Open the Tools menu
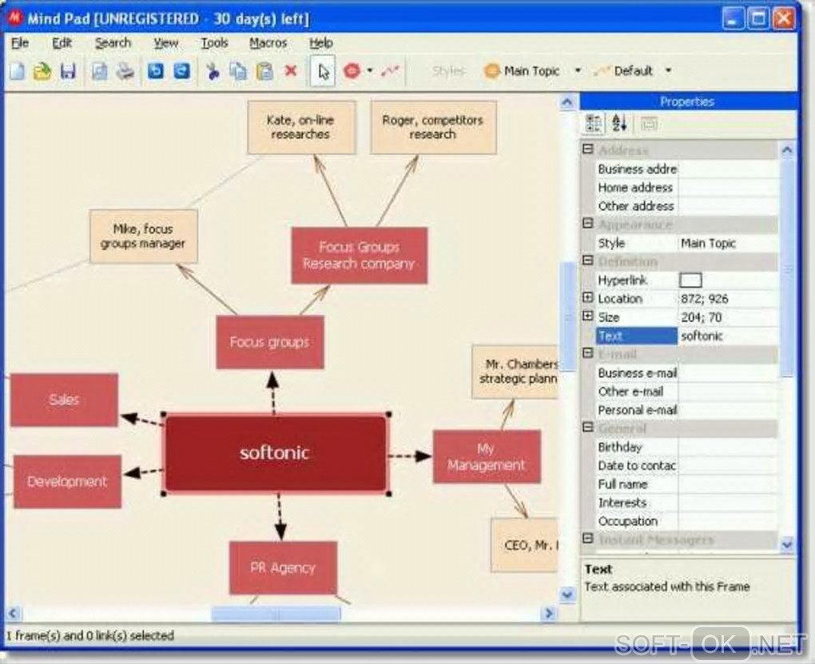815x664 pixels. click(215, 43)
